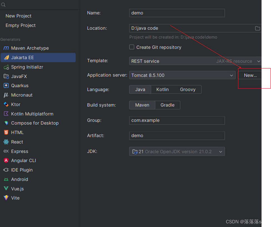Select Empty Project in sidebar
The image size is (271, 227).
point(21,25)
